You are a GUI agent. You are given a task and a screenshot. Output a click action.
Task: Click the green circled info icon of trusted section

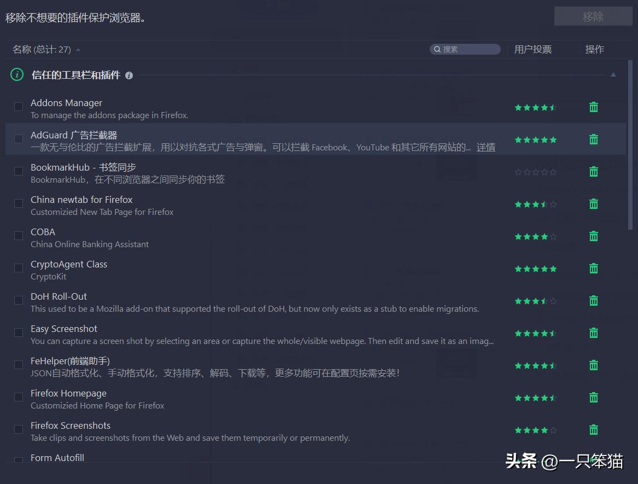tap(17, 74)
